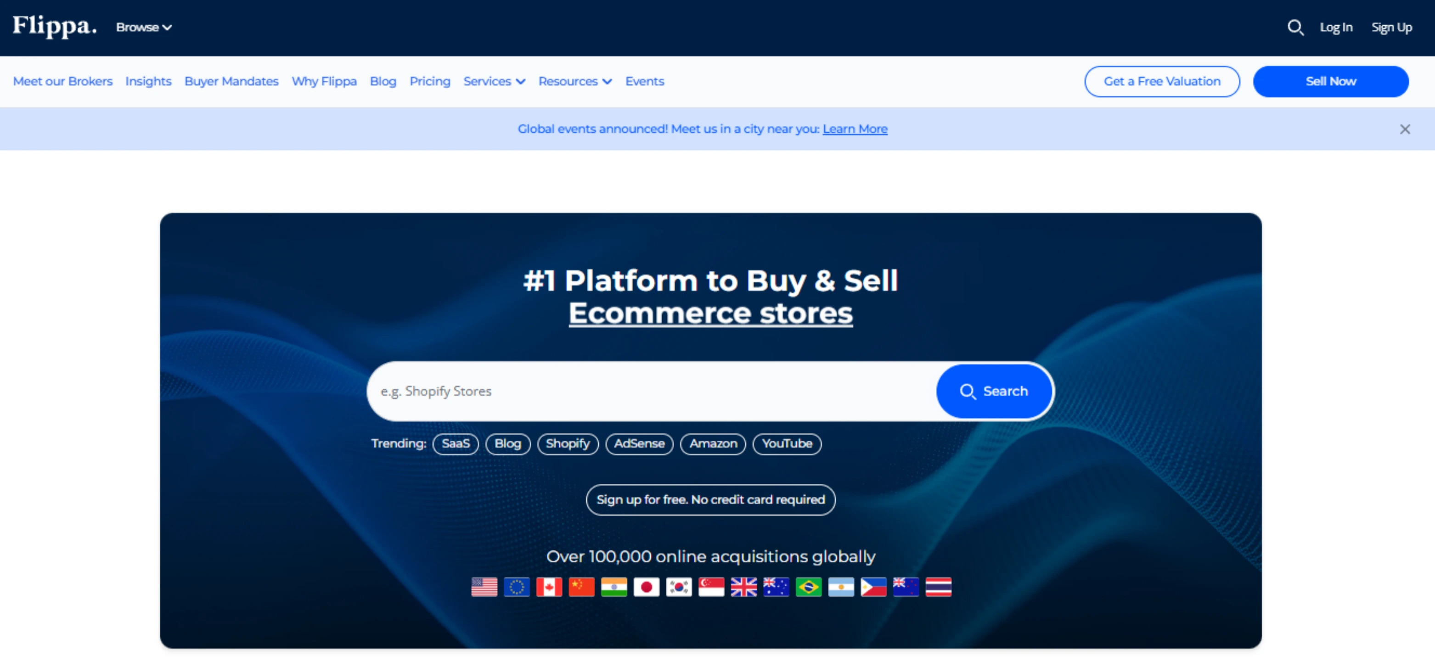Click the Japan flag
Viewport: 1435px width, 667px height.
646,587
